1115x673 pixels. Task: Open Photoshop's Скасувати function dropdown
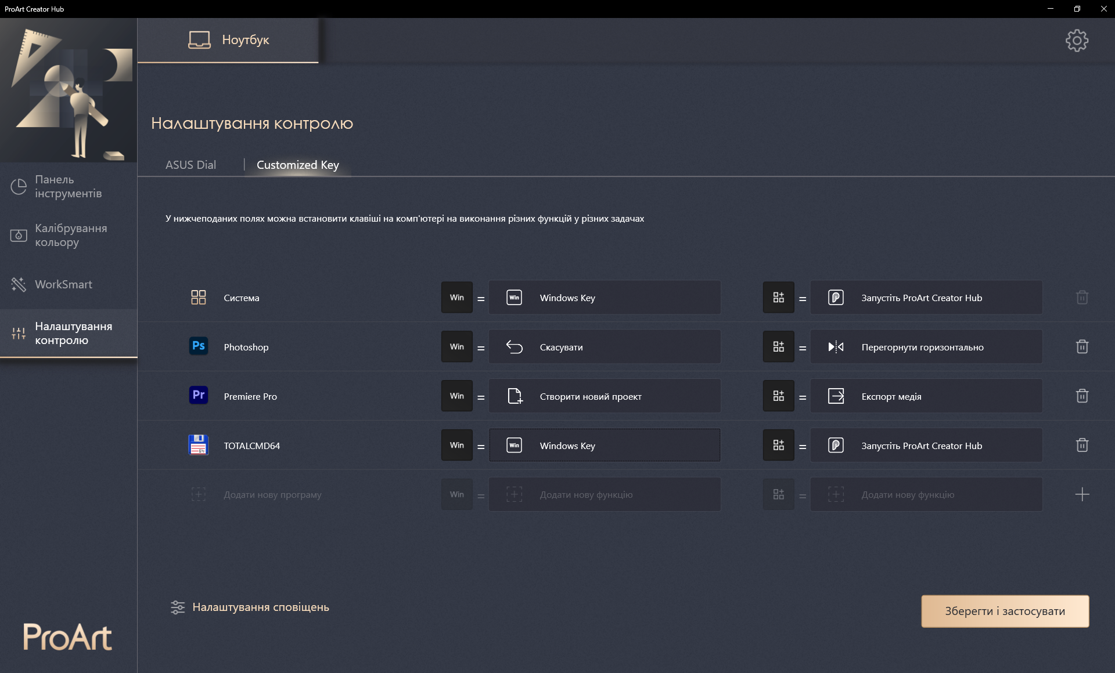tap(604, 347)
